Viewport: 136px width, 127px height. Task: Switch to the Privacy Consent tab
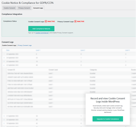[24, 8]
